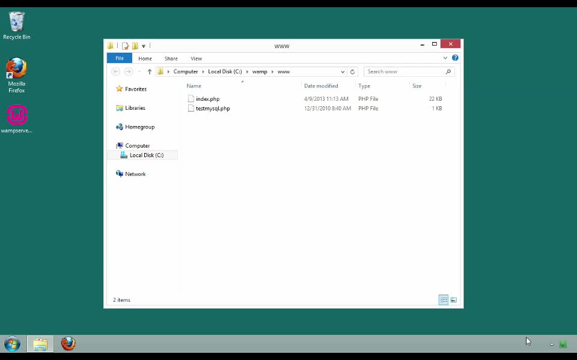Click the Firefox taskbar icon
The image size is (577, 360).
point(69,344)
